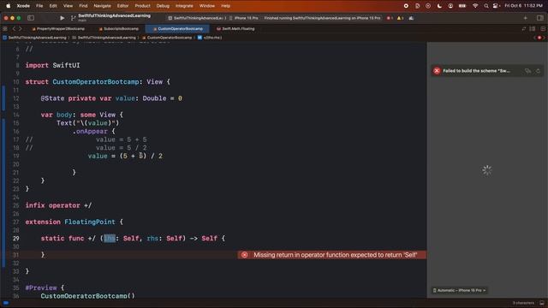Toggle the inspector panel at top right

click(x=540, y=18)
